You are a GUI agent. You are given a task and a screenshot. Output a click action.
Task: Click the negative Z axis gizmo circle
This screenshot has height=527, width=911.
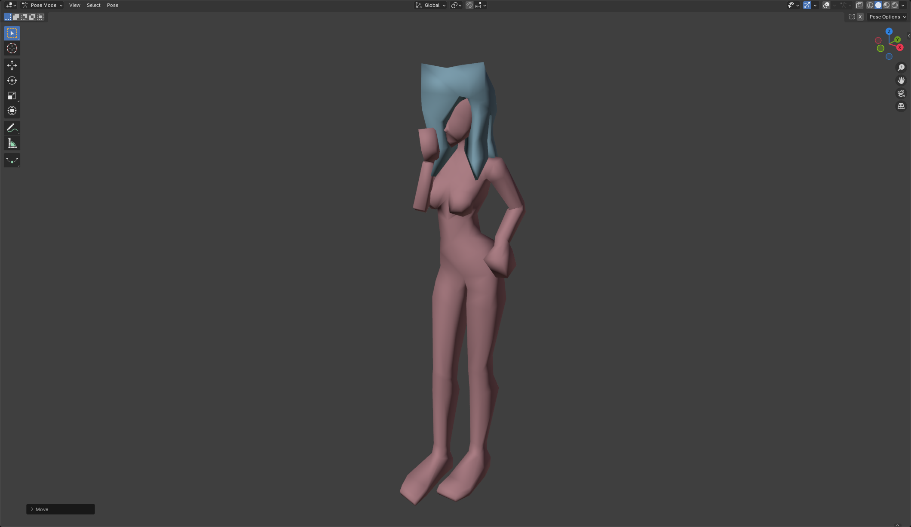coord(889,56)
